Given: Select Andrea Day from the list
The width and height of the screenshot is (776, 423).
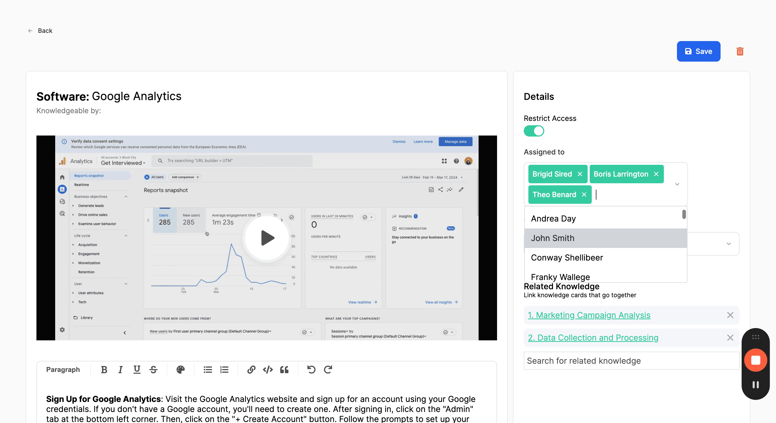Looking at the screenshot, I should [606, 218].
